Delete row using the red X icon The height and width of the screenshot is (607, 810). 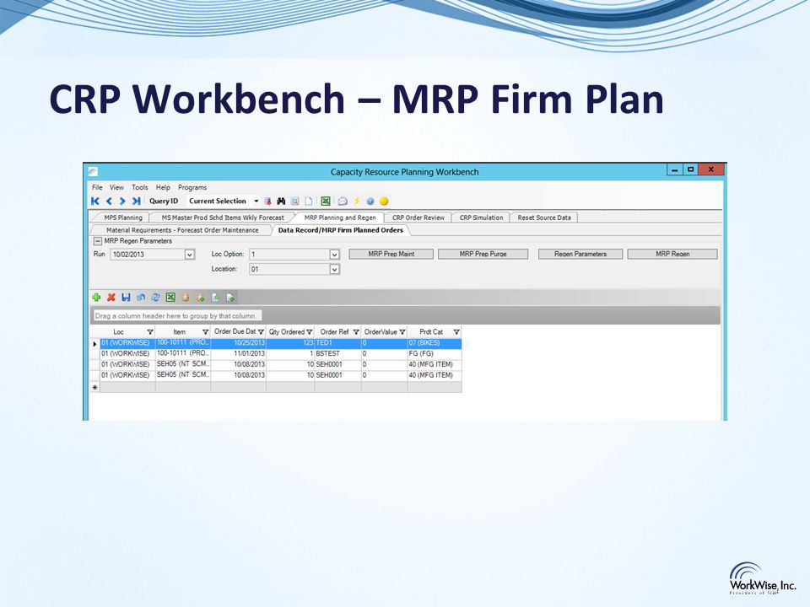coord(111,298)
